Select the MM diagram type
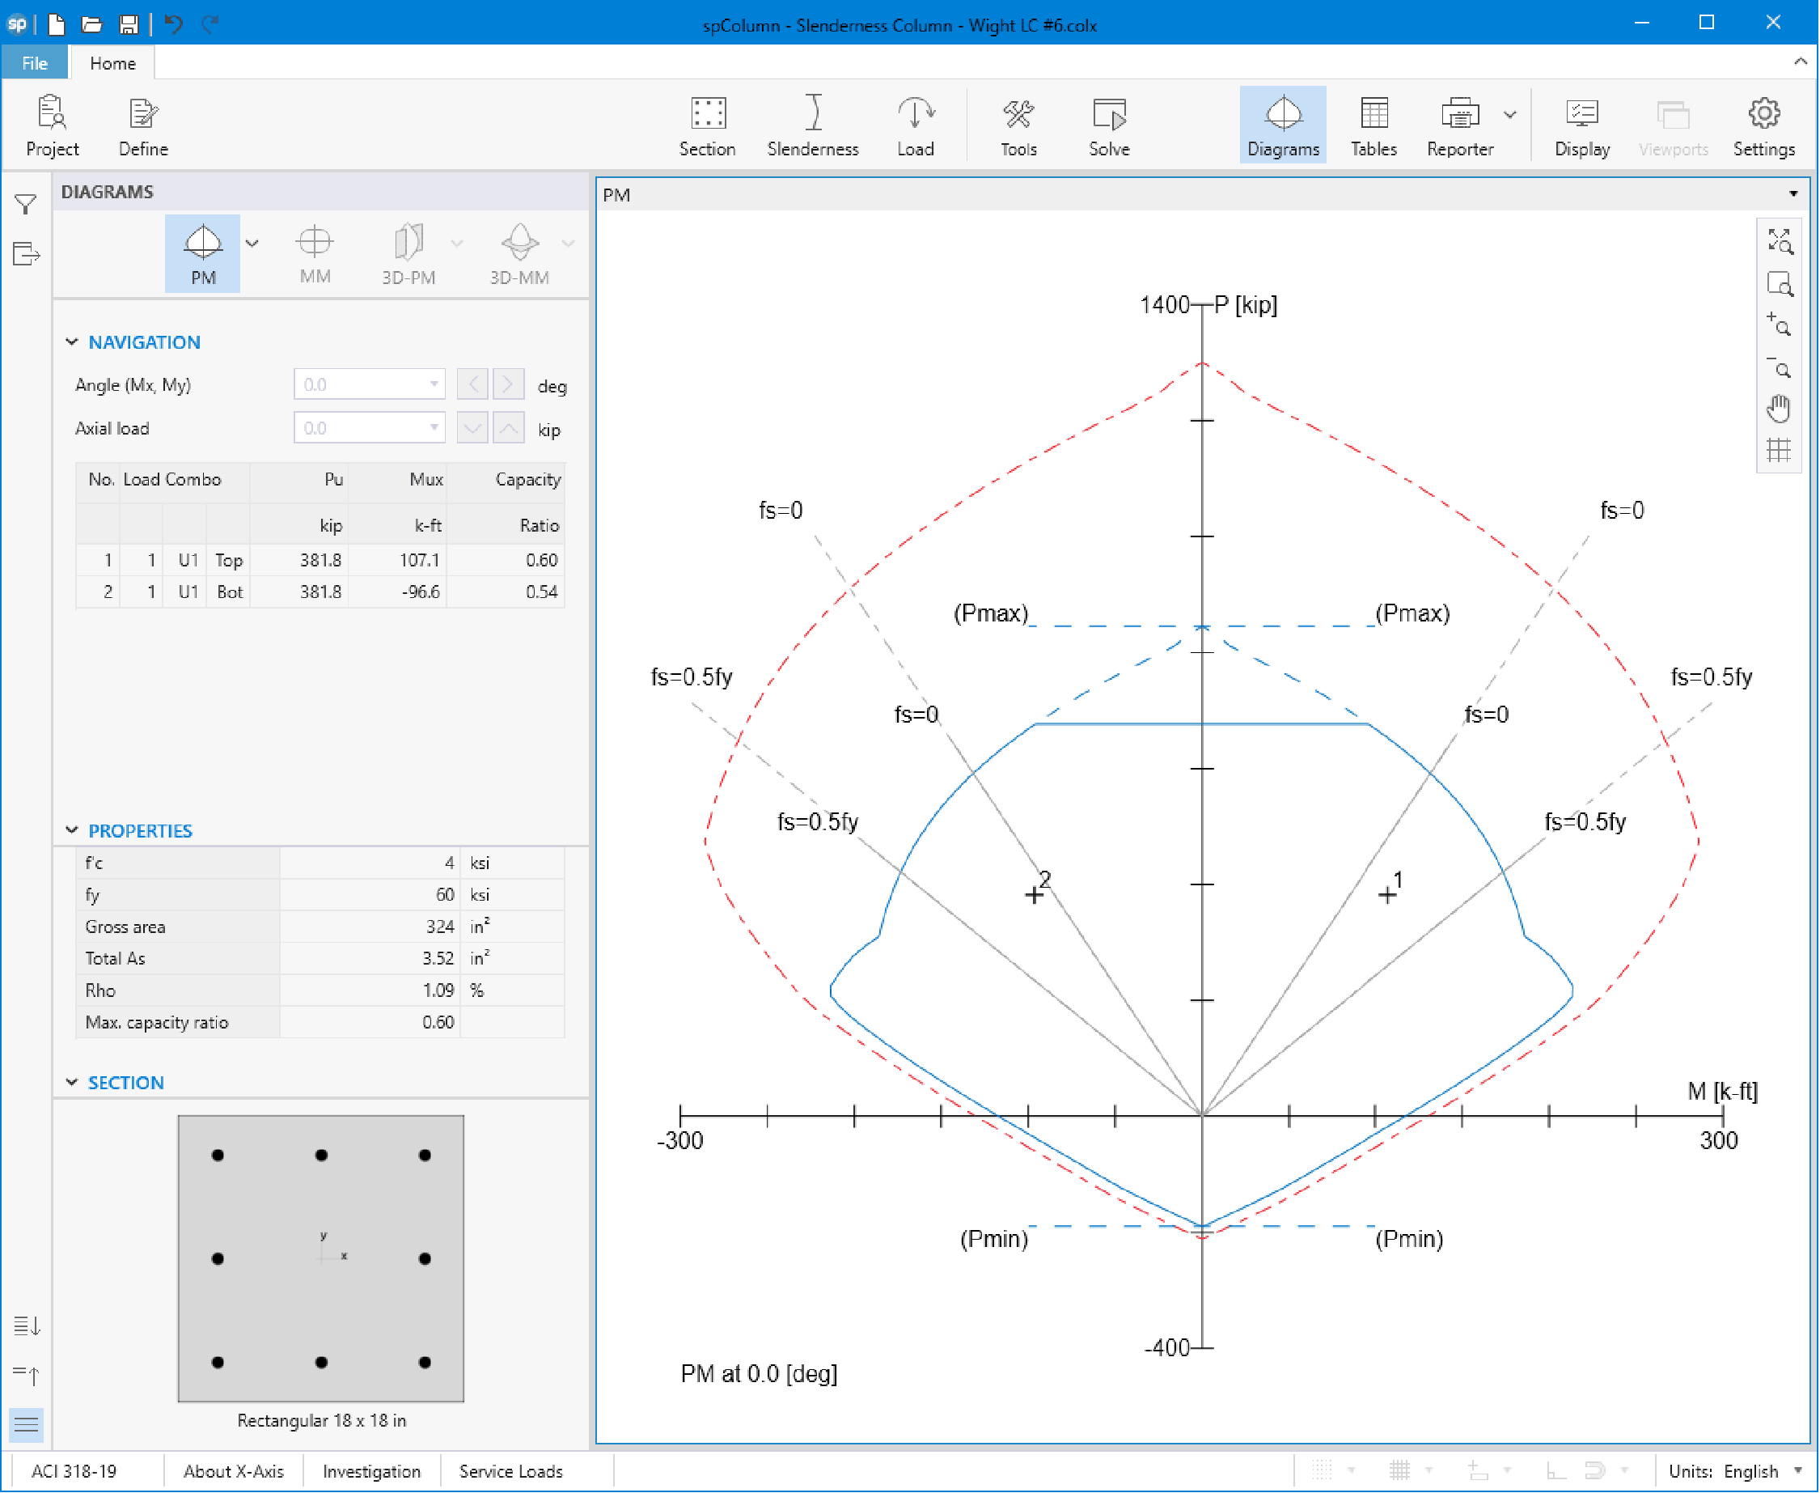The width and height of the screenshot is (1820, 1493). coord(315,254)
